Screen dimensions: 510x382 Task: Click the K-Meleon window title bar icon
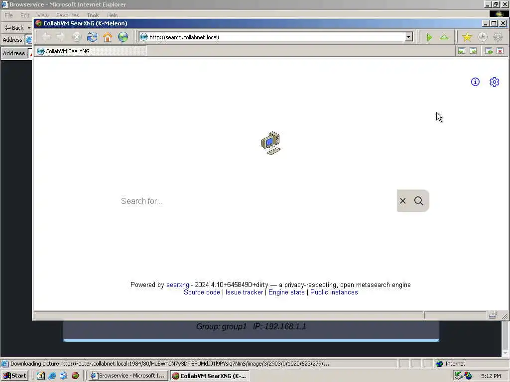click(39, 23)
